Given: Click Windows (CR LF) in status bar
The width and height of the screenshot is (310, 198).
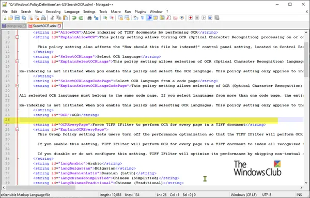Looking at the screenshot, I should tap(243, 195).
